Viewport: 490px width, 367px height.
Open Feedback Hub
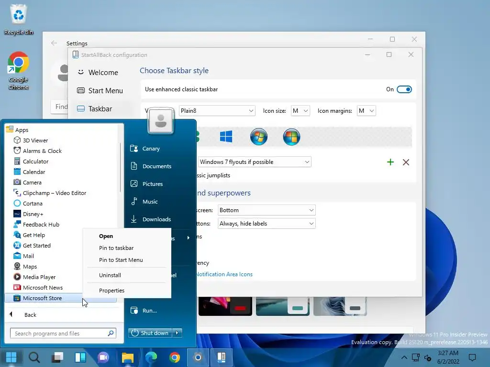tap(36, 225)
